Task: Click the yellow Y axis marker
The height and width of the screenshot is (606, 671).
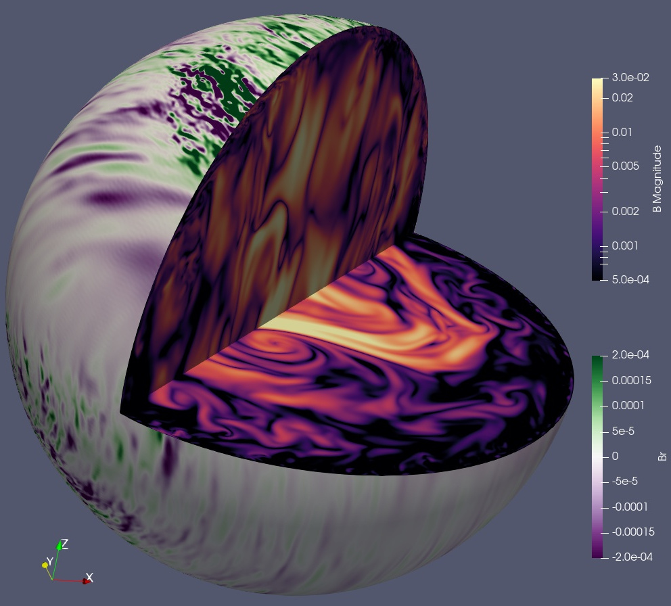Action: coord(45,565)
